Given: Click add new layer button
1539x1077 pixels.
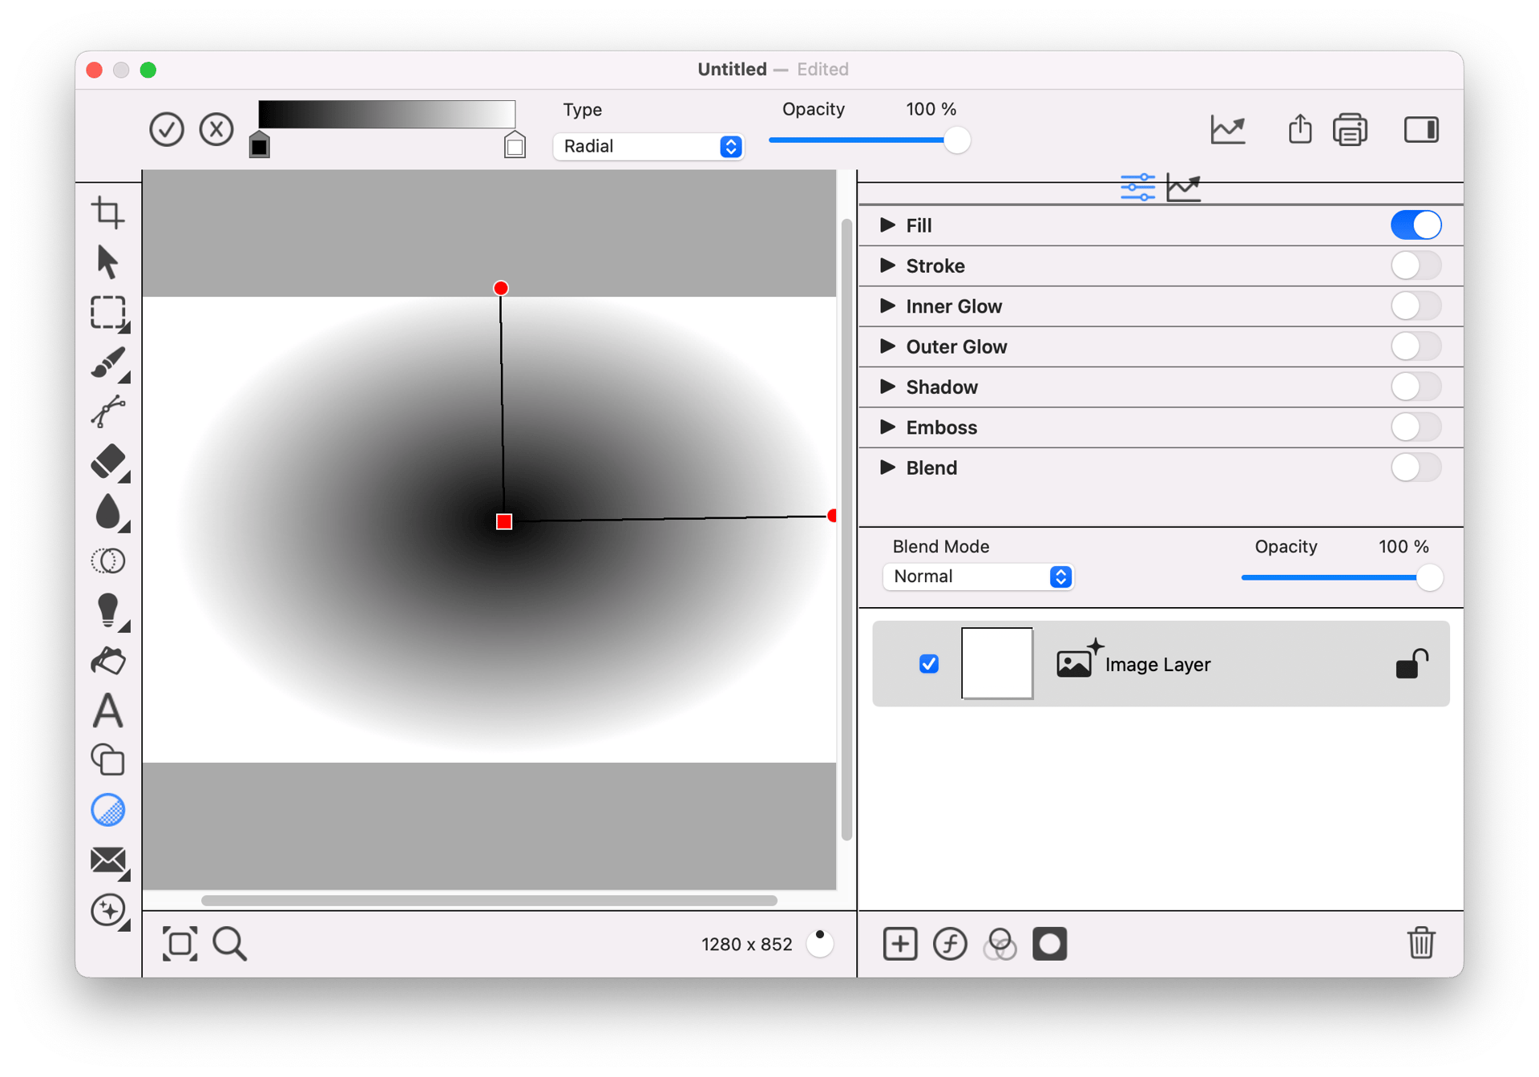Looking at the screenshot, I should [x=899, y=944].
